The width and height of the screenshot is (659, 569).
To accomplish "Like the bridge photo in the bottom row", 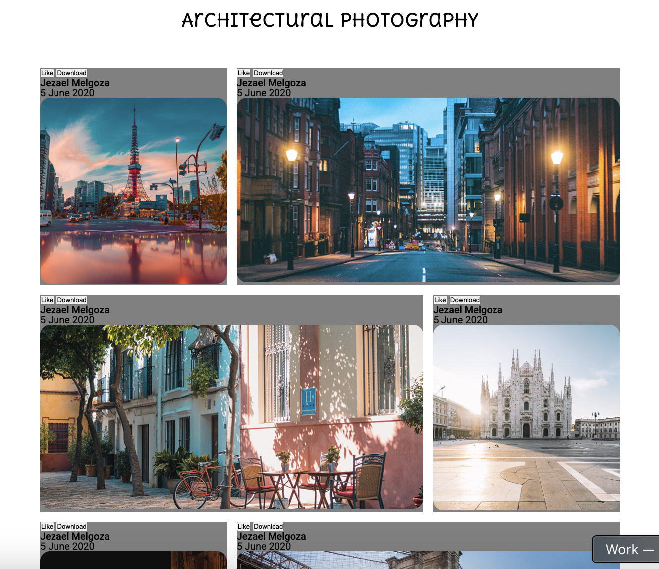I will pyautogui.click(x=244, y=526).
